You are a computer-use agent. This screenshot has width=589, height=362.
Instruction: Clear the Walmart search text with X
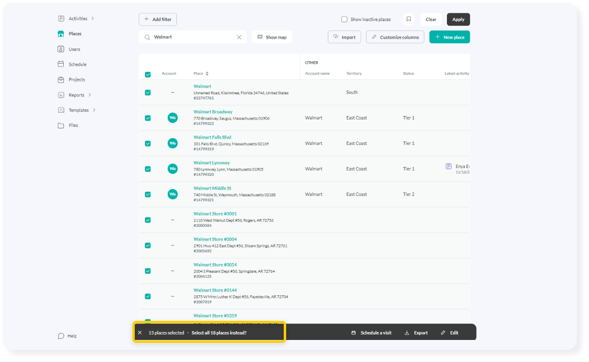(239, 37)
